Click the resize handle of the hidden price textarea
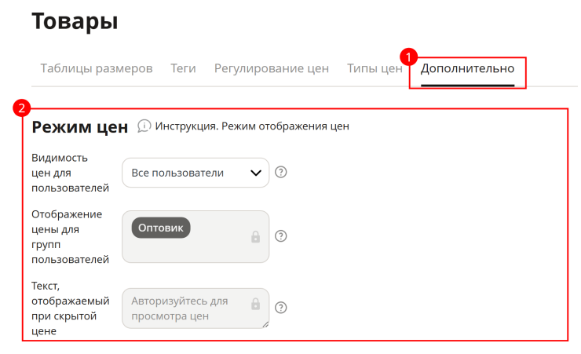581x354 pixels. (x=265, y=325)
